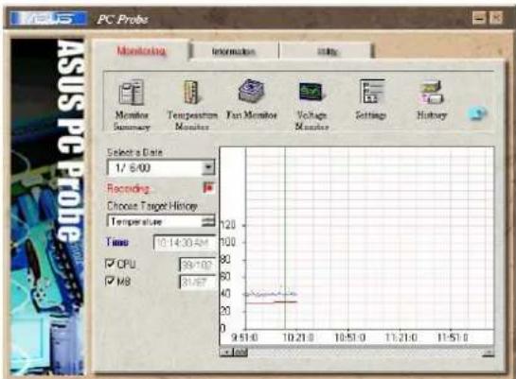
Task: Click the Time value field
Action: [x=185, y=243]
